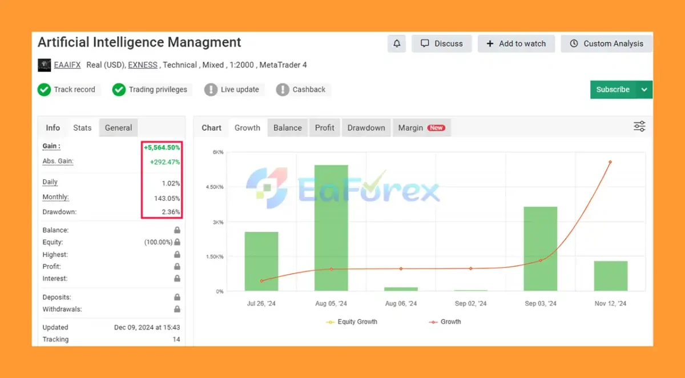685x378 pixels.
Task: Click the Cashback warning icon
Action: click(283, 90)
